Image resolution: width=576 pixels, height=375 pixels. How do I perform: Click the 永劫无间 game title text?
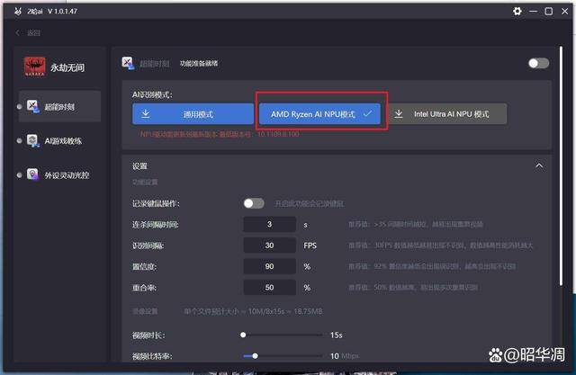67,67
